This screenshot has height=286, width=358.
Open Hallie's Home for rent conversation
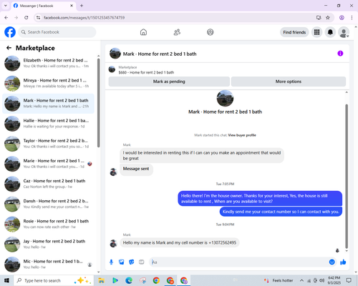coord(48,124)
